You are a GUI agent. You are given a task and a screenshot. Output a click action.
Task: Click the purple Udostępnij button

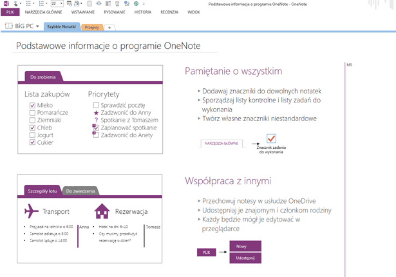(245, 258)
